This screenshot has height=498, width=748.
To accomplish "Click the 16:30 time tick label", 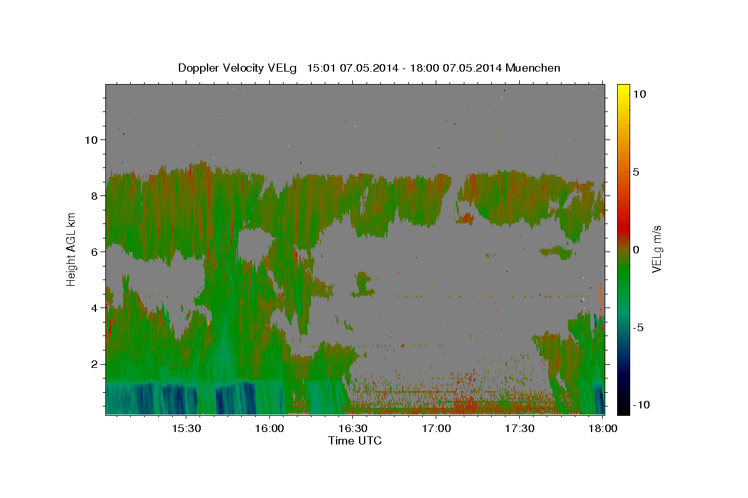I will 353,429.
